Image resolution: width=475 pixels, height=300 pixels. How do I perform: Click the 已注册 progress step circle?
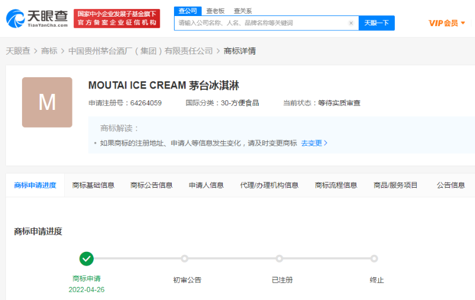[279, 258]
